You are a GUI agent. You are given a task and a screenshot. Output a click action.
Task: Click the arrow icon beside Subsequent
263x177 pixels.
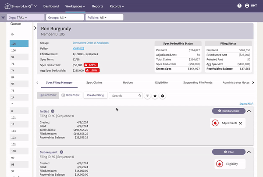click(61, 152)
